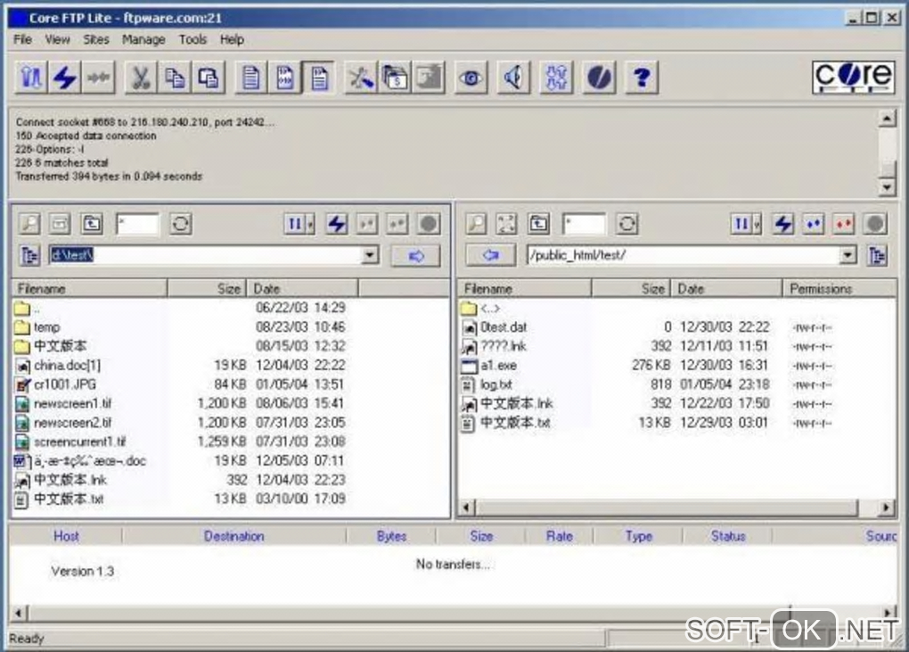
Task: Sort remote files by Date header
Action: [726, 288]
